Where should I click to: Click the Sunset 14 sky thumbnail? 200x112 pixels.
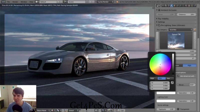point(176,40)
